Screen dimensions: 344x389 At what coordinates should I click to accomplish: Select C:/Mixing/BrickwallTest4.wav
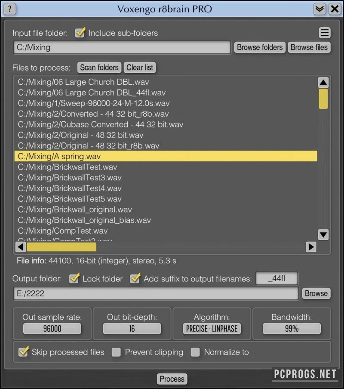[166, 188]
